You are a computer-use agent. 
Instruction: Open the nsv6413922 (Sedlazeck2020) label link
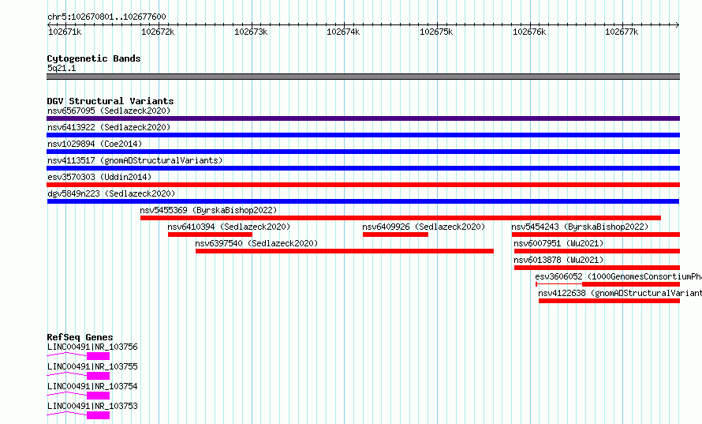tap(109, 127)
